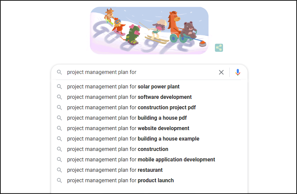Open the Google winter games doodle
This screenshot has height=194, width=297.
tap(149, 31)
